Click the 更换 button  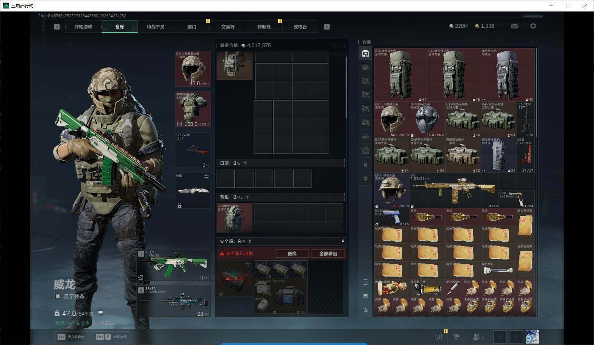click(x=292, y=254)
